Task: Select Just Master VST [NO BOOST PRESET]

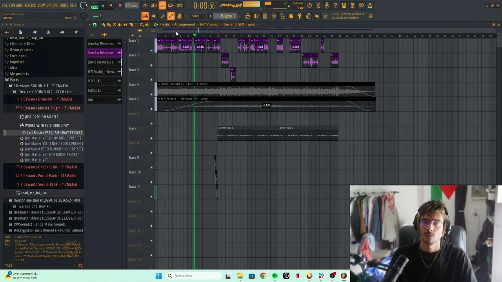Action: point(51,154)
